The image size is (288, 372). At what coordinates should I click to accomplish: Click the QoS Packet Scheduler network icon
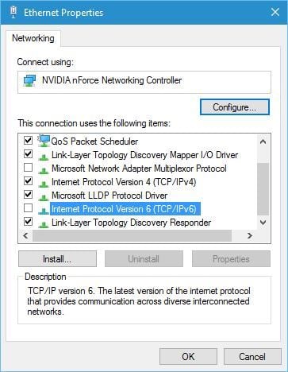click(44, 141)
